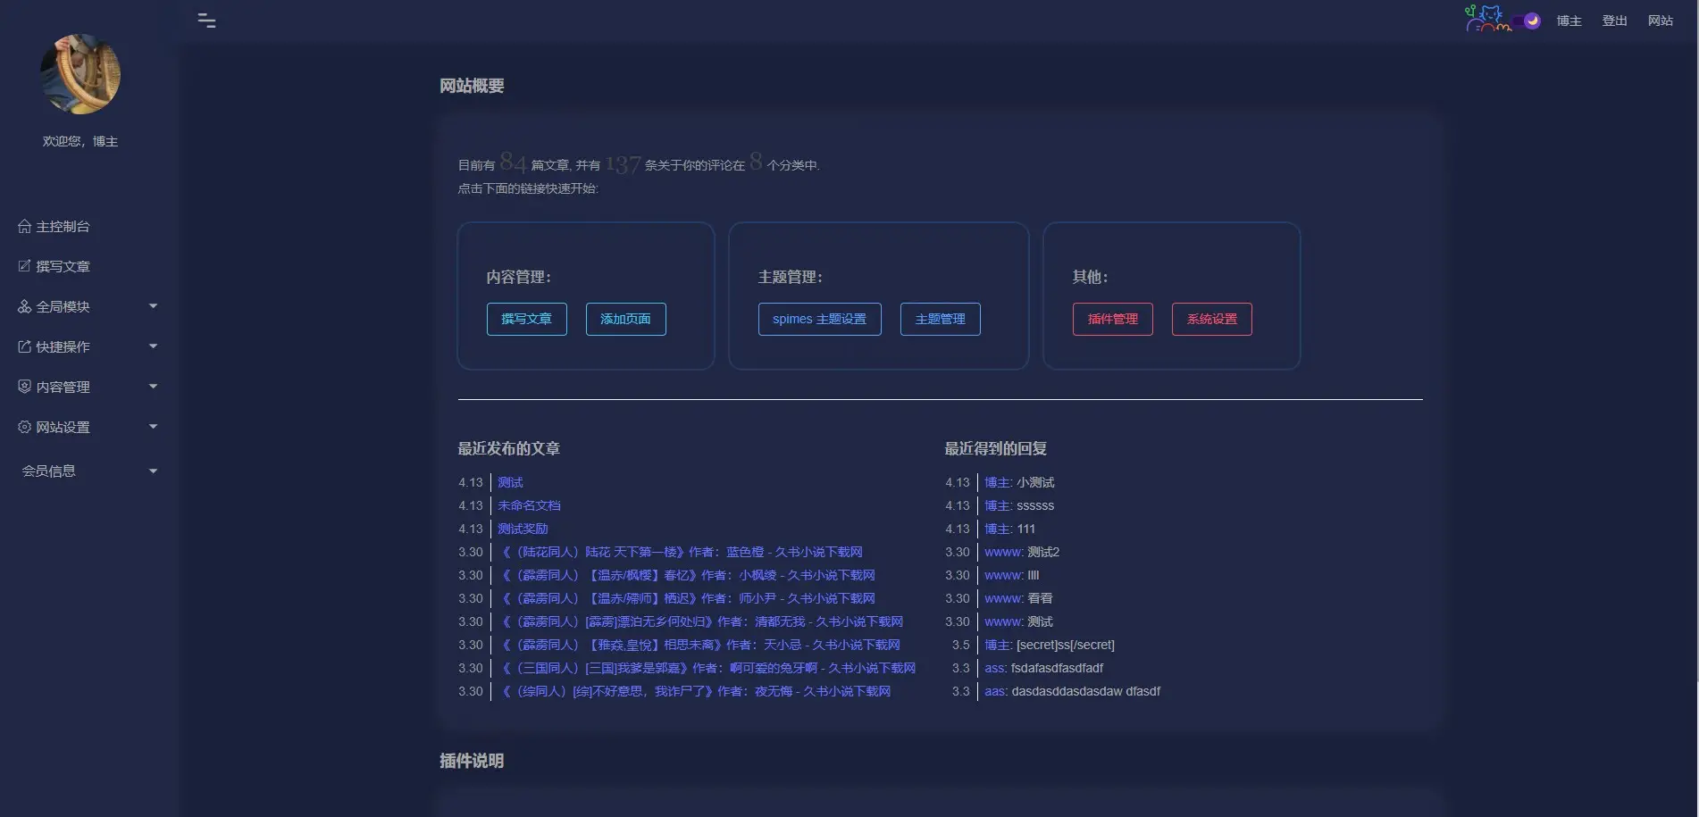The width and height of the screenshot is (1699, 817).
Task: Open the article link 测试奖励
Action: [521, 529]
